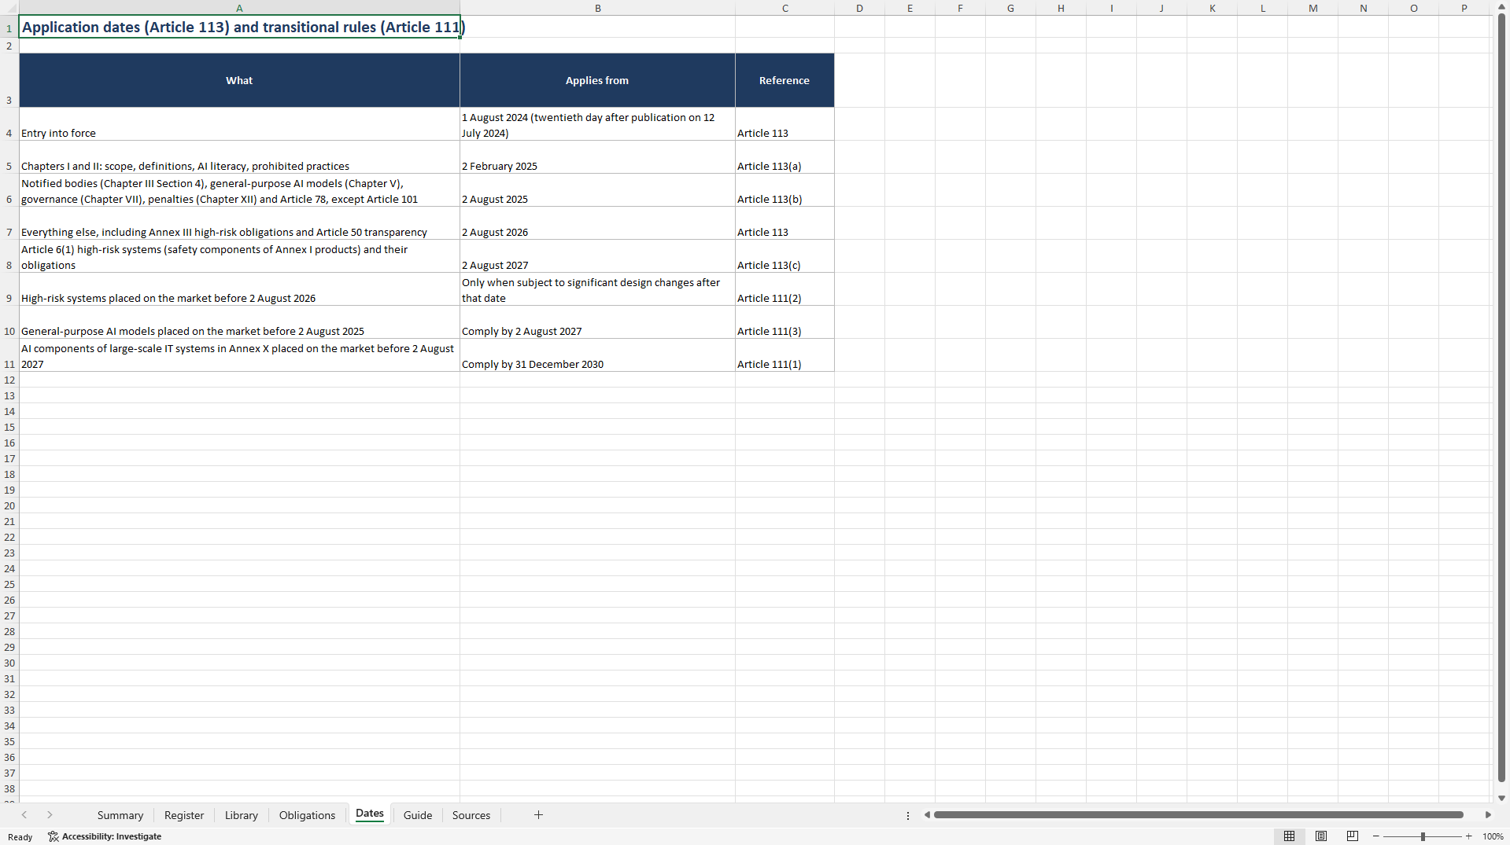
Task: Select the 'Article 6(1) high-risk systems' cell
Action: click(x=239, y=256)
